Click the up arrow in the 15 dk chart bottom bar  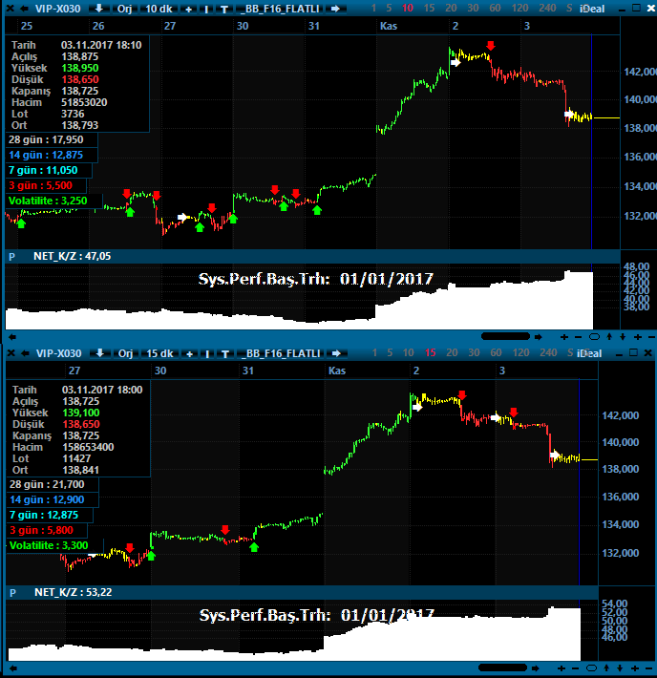[606, 668]
